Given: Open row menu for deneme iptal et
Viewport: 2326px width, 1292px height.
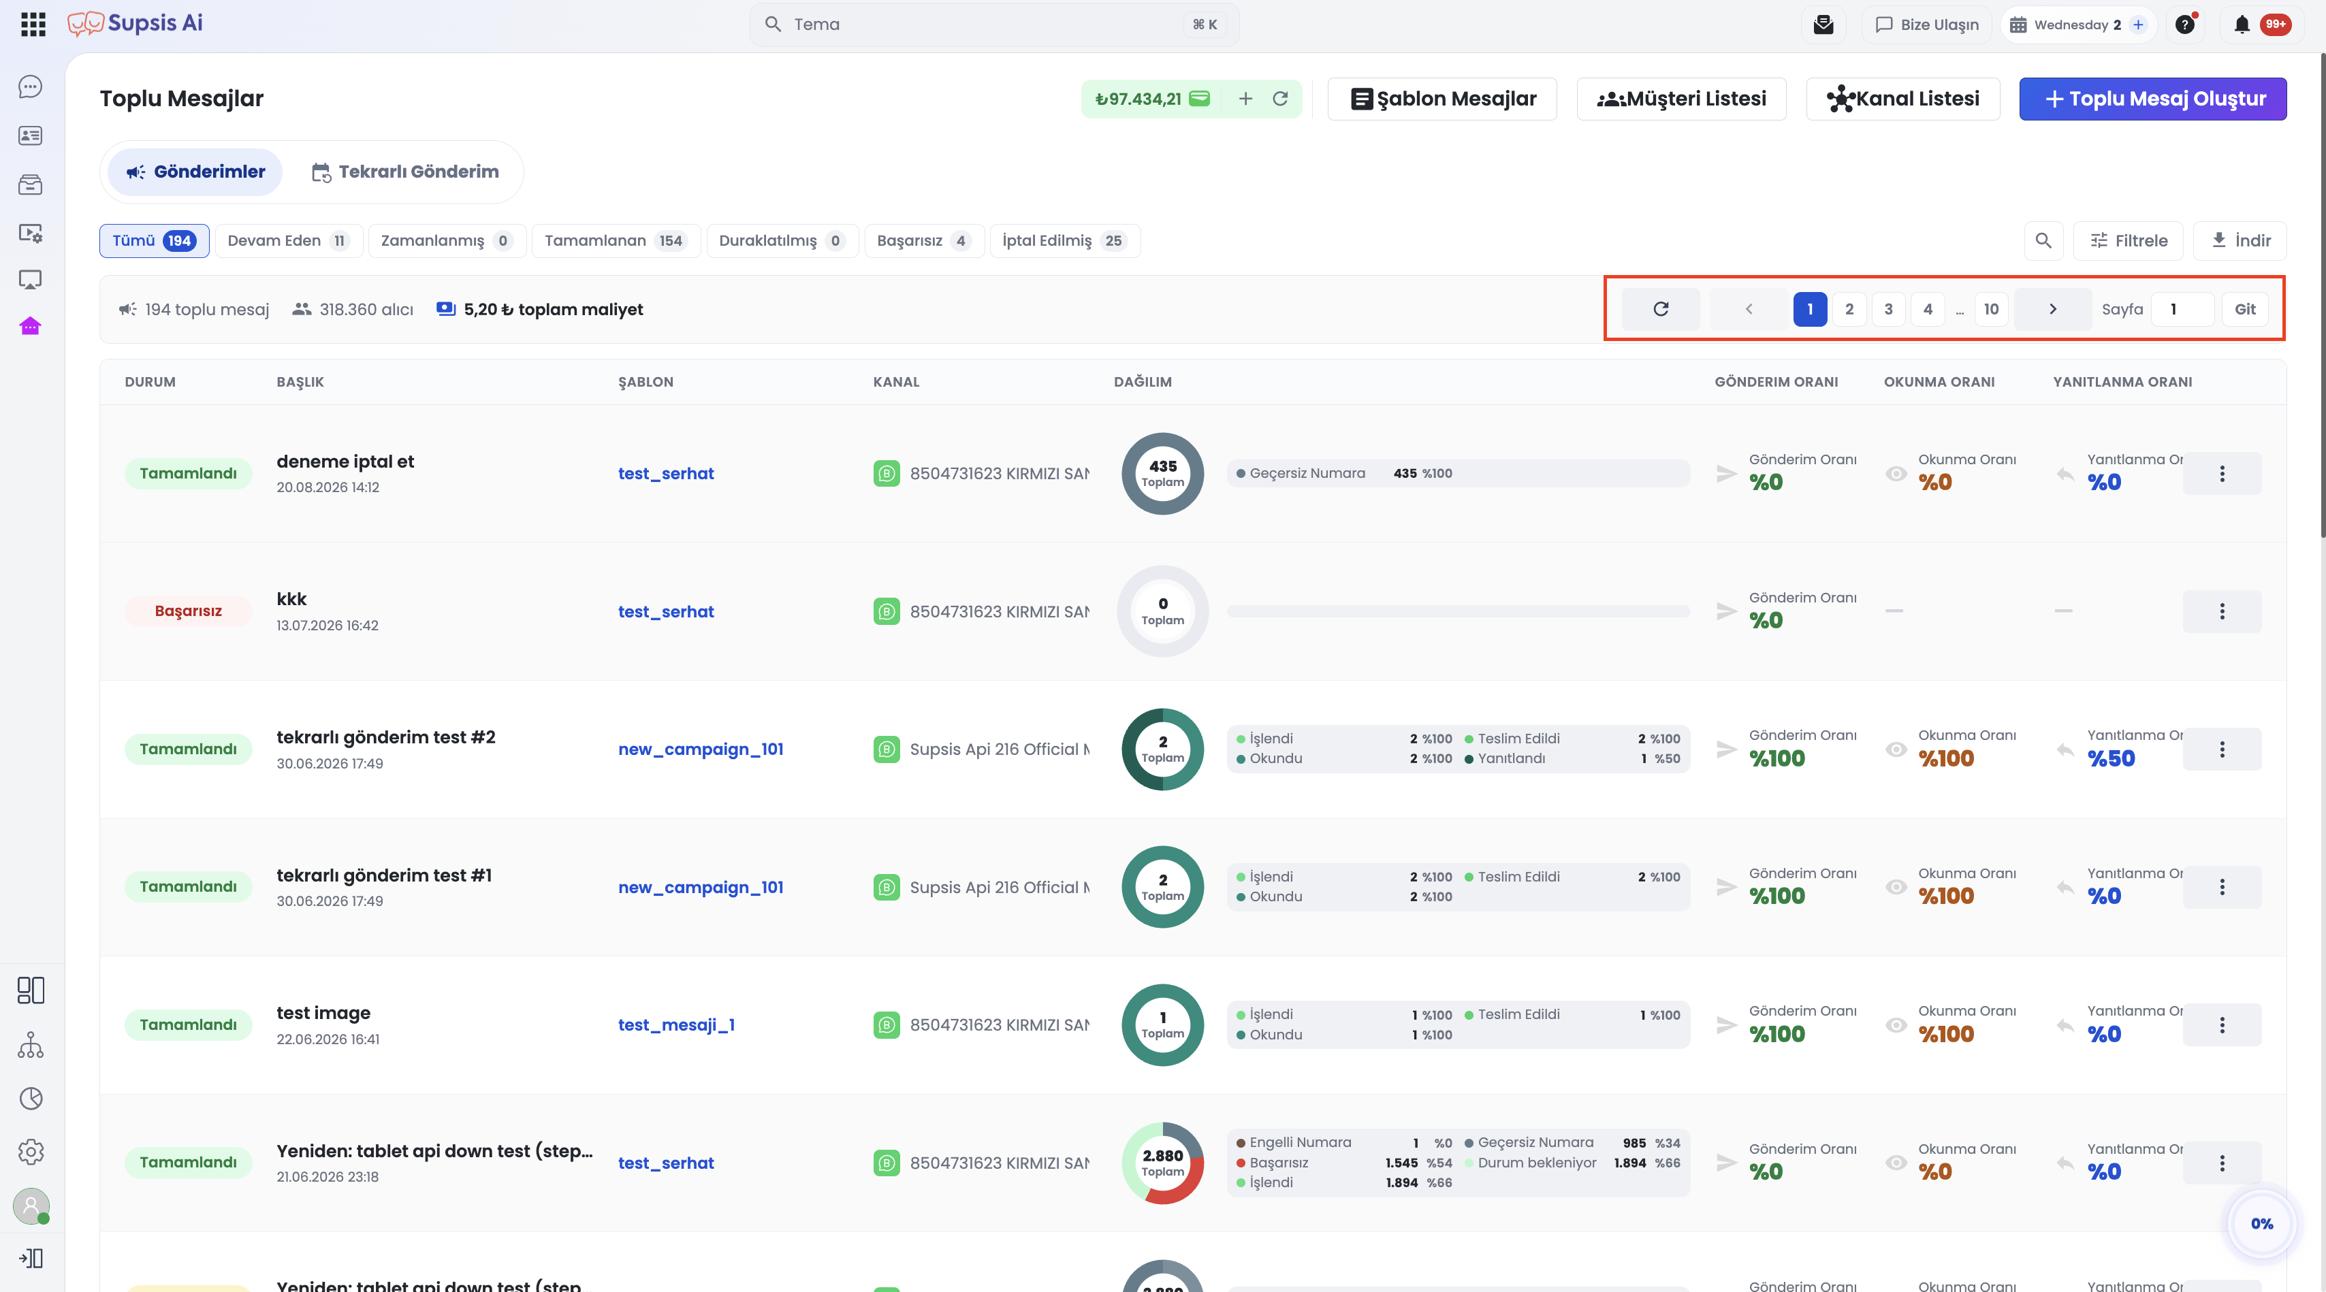Looking at the screenshot, I should point(2223,473).
